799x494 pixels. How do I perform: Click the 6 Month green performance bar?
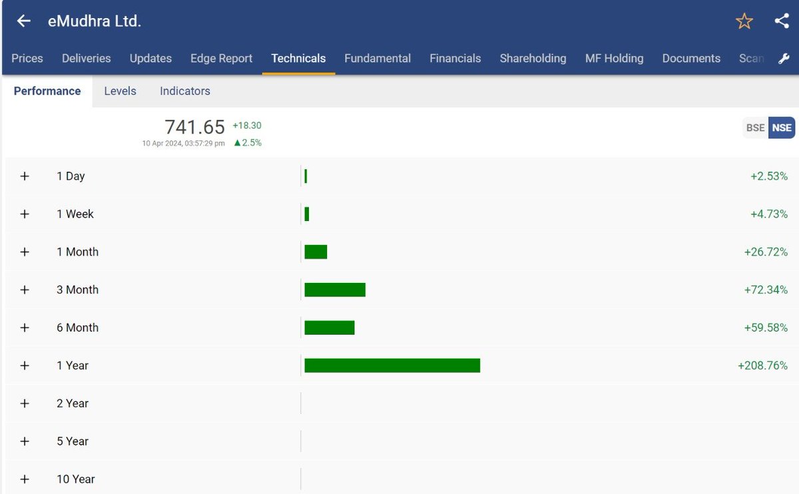[x=330, y=328]
